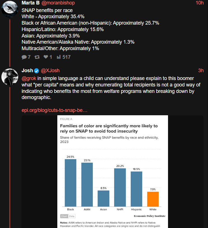Switch to the Chart tab under the figure
Image resolution: width=208 pixels, height=228 pixels.
pyautogui.click(x=64, y=216)
